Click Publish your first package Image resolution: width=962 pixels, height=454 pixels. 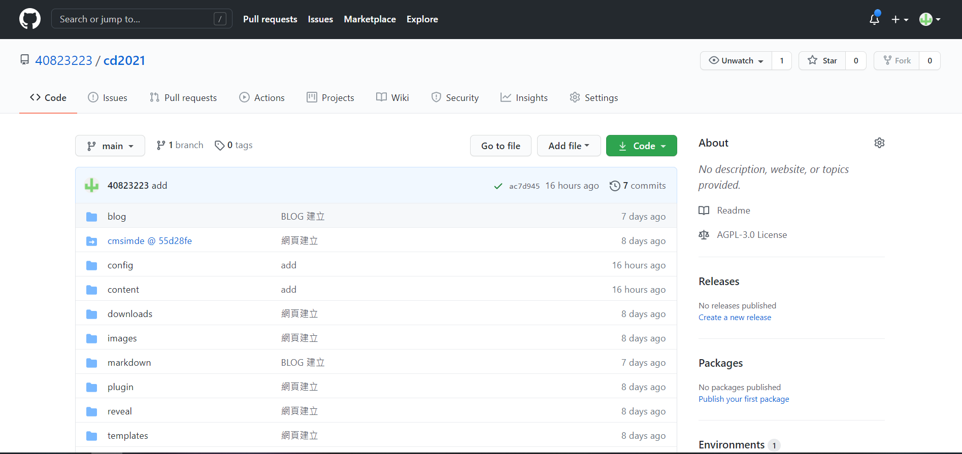744,399
